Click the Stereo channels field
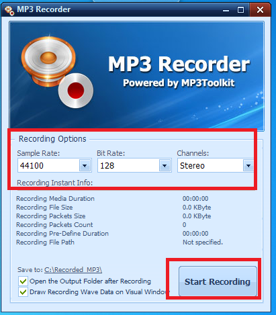 click(216, 165)
